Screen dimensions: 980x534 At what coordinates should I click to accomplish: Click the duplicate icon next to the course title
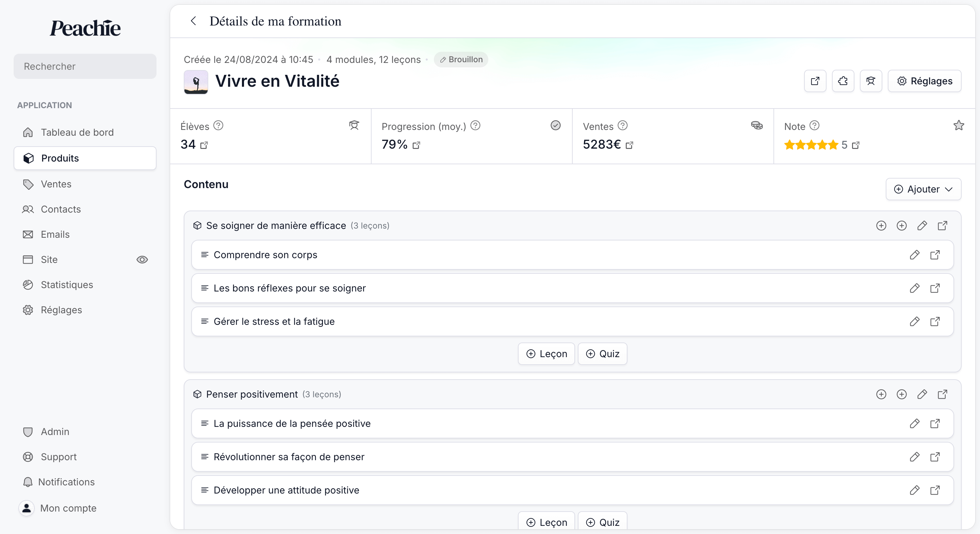843,81
